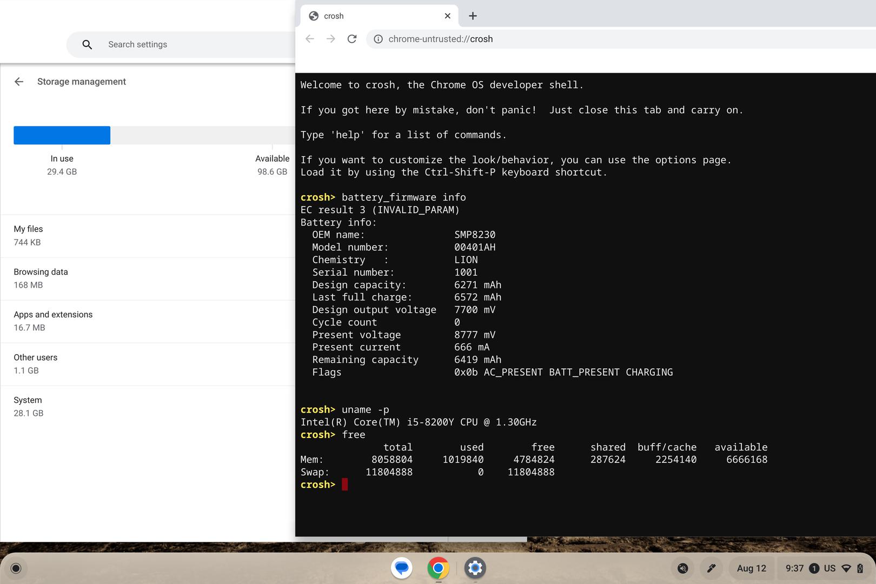This screenshot has width=876, height=584.
Task: Click the battery charging status icon
Action: (x=860, y=568)
